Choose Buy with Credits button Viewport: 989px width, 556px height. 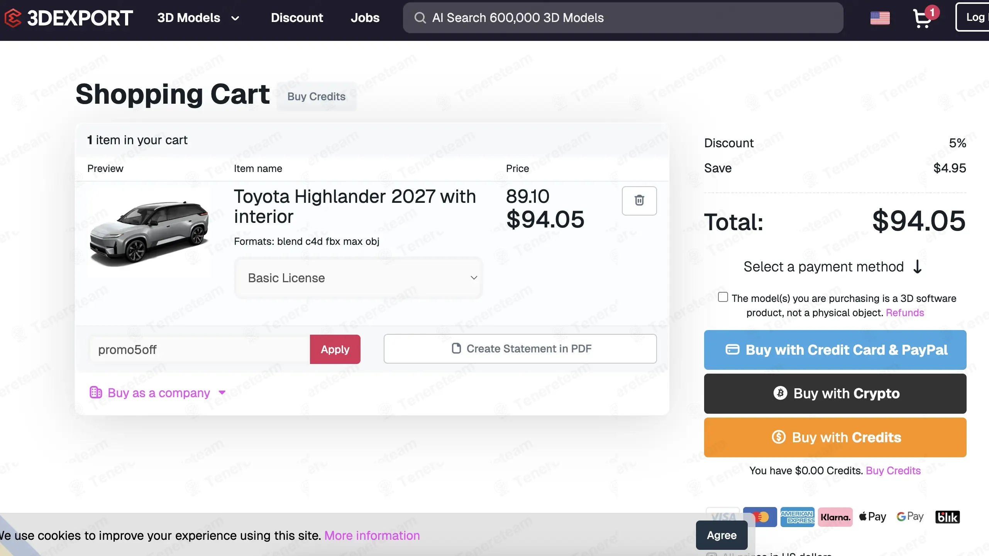click(x=835, y=438)
